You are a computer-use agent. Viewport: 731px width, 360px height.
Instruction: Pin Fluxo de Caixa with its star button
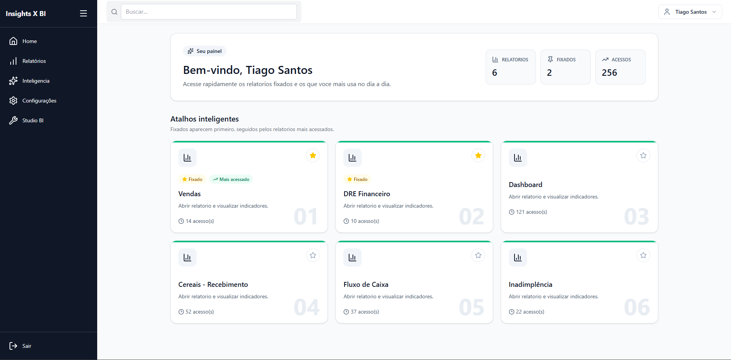478,255
